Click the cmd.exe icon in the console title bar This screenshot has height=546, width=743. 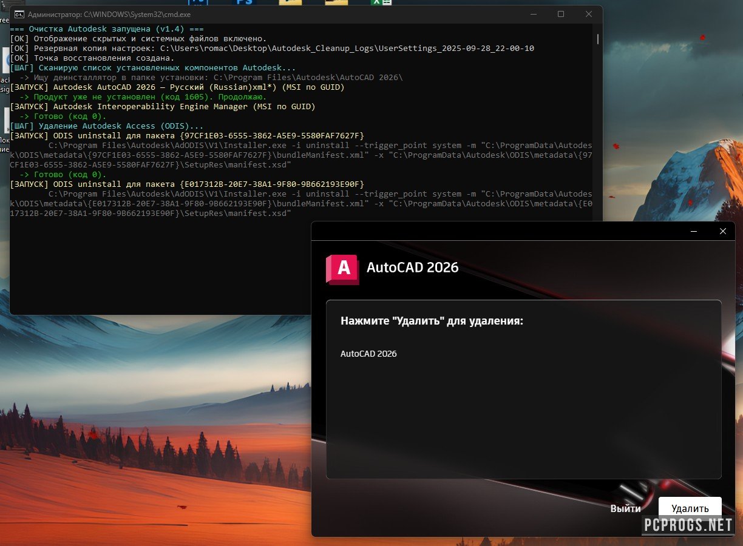click(x=19, y=14)
